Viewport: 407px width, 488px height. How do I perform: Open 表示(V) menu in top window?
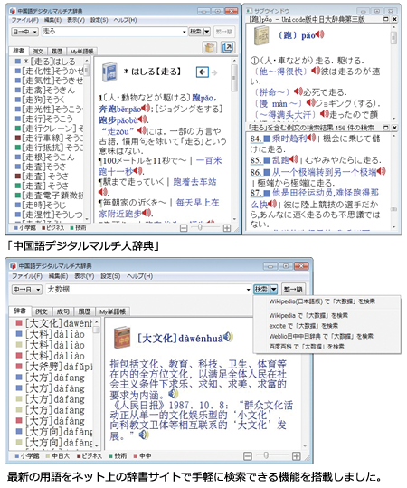coord(76,20)
